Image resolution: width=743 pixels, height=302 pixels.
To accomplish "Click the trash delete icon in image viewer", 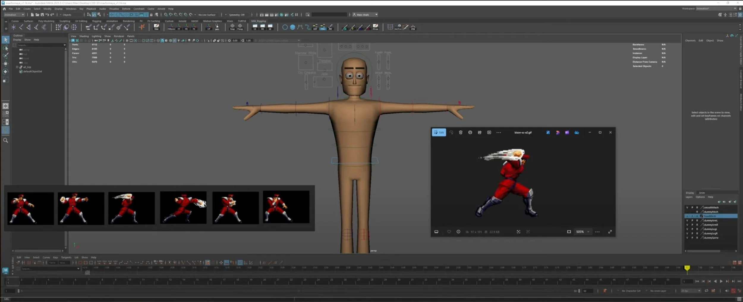I will 460,133.
